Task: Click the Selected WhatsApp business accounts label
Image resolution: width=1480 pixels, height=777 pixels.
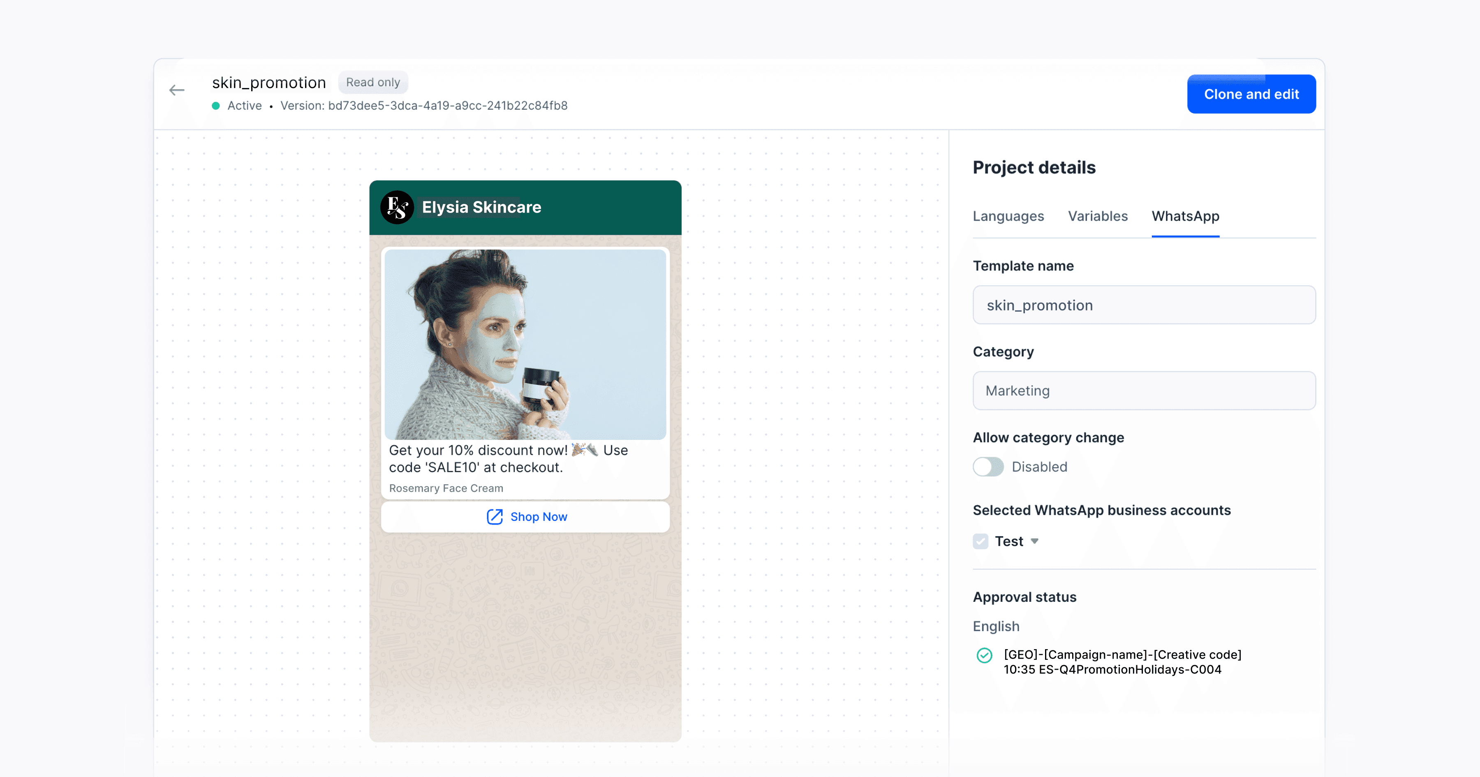Action: coord(1101,510)
